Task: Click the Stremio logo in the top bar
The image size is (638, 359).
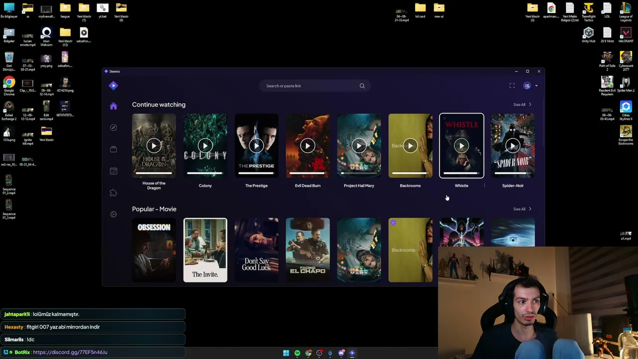Action: 113,86
